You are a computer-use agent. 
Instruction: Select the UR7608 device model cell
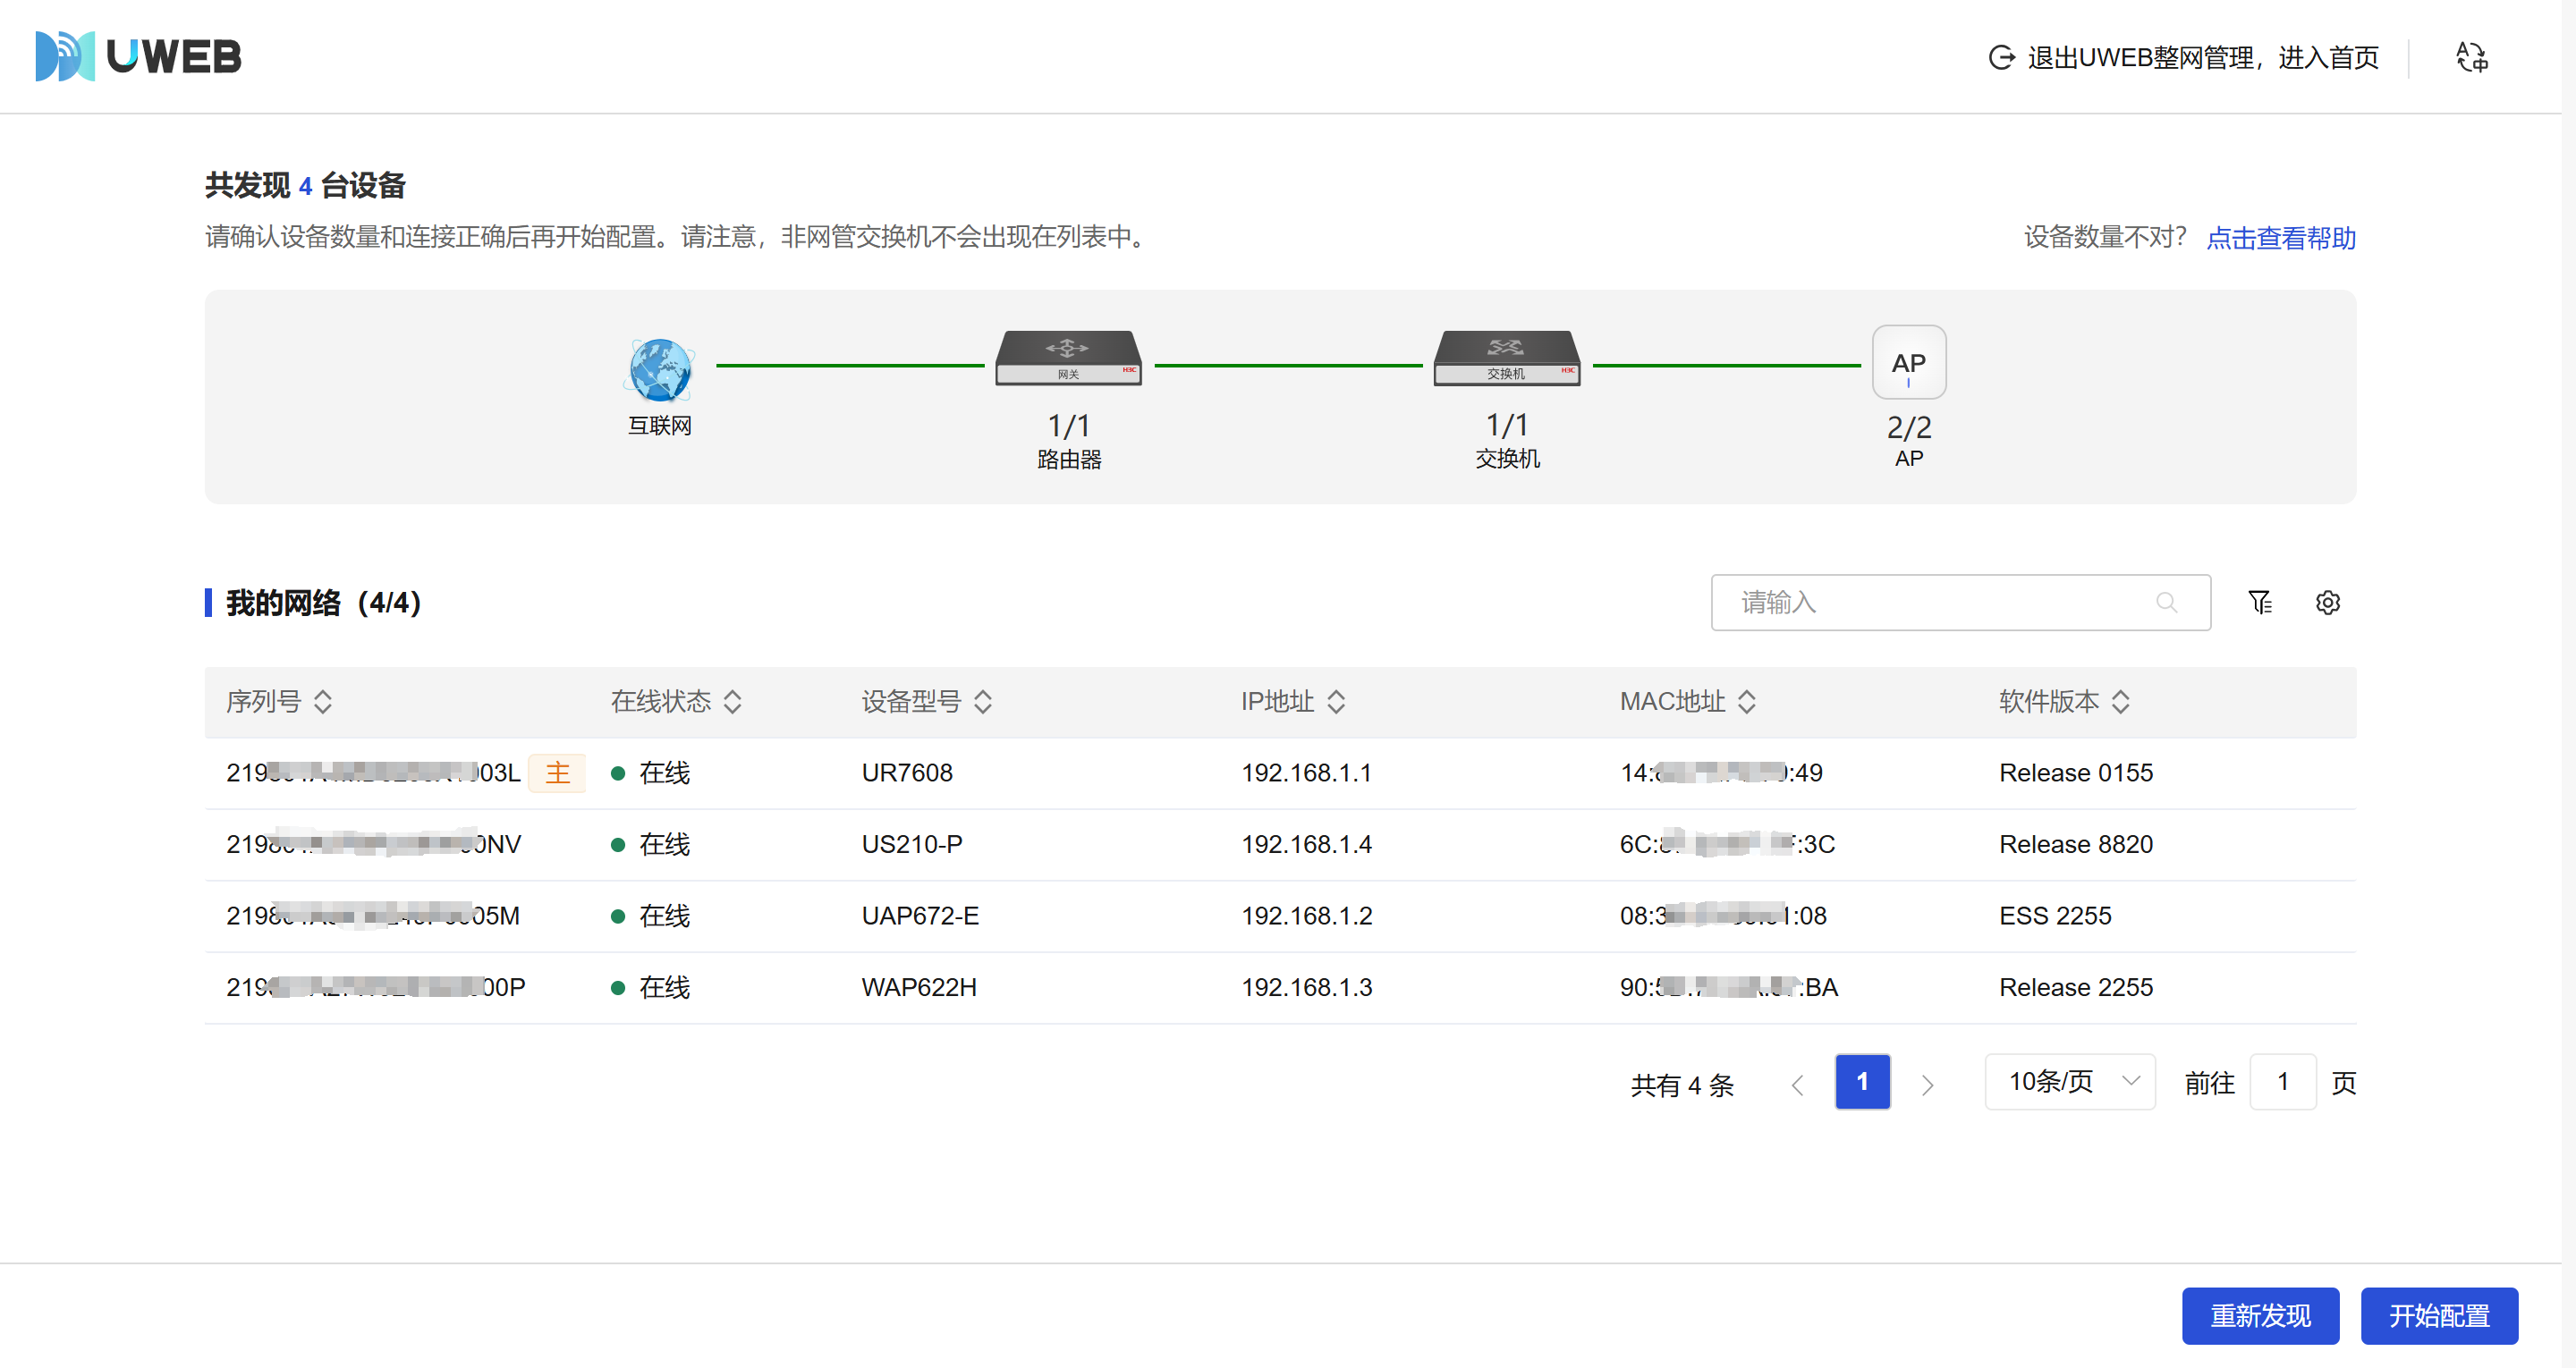[907, 773]
